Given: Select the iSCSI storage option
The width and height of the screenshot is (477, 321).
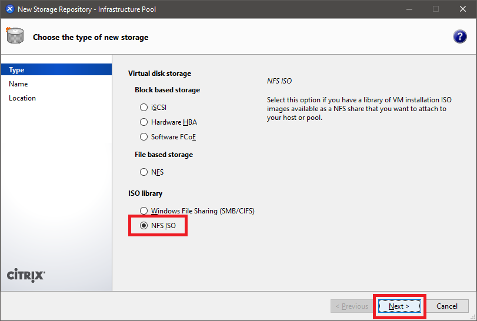Looking at the screenshot, I should point(144,108).
